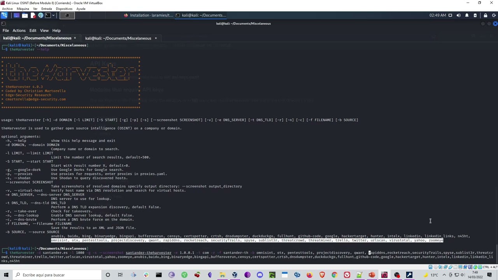This screenshot has height=280, width=498.
Task: Open weather widget showing 13°C
Action: click(431, 275)
